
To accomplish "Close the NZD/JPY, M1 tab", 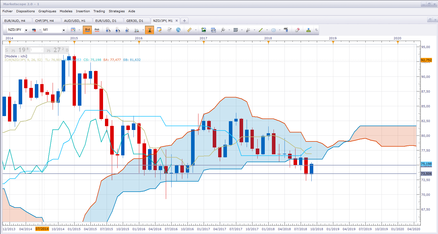I will pyautogui.click(x=177, y=21).
